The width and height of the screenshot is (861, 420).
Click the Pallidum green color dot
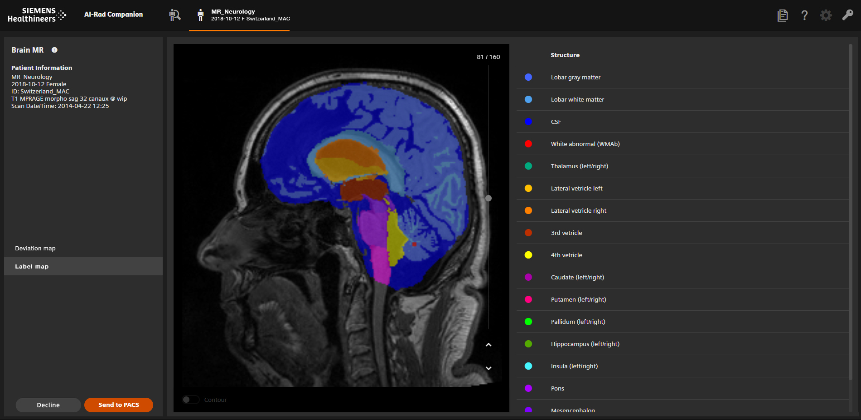tap(528, 322)
